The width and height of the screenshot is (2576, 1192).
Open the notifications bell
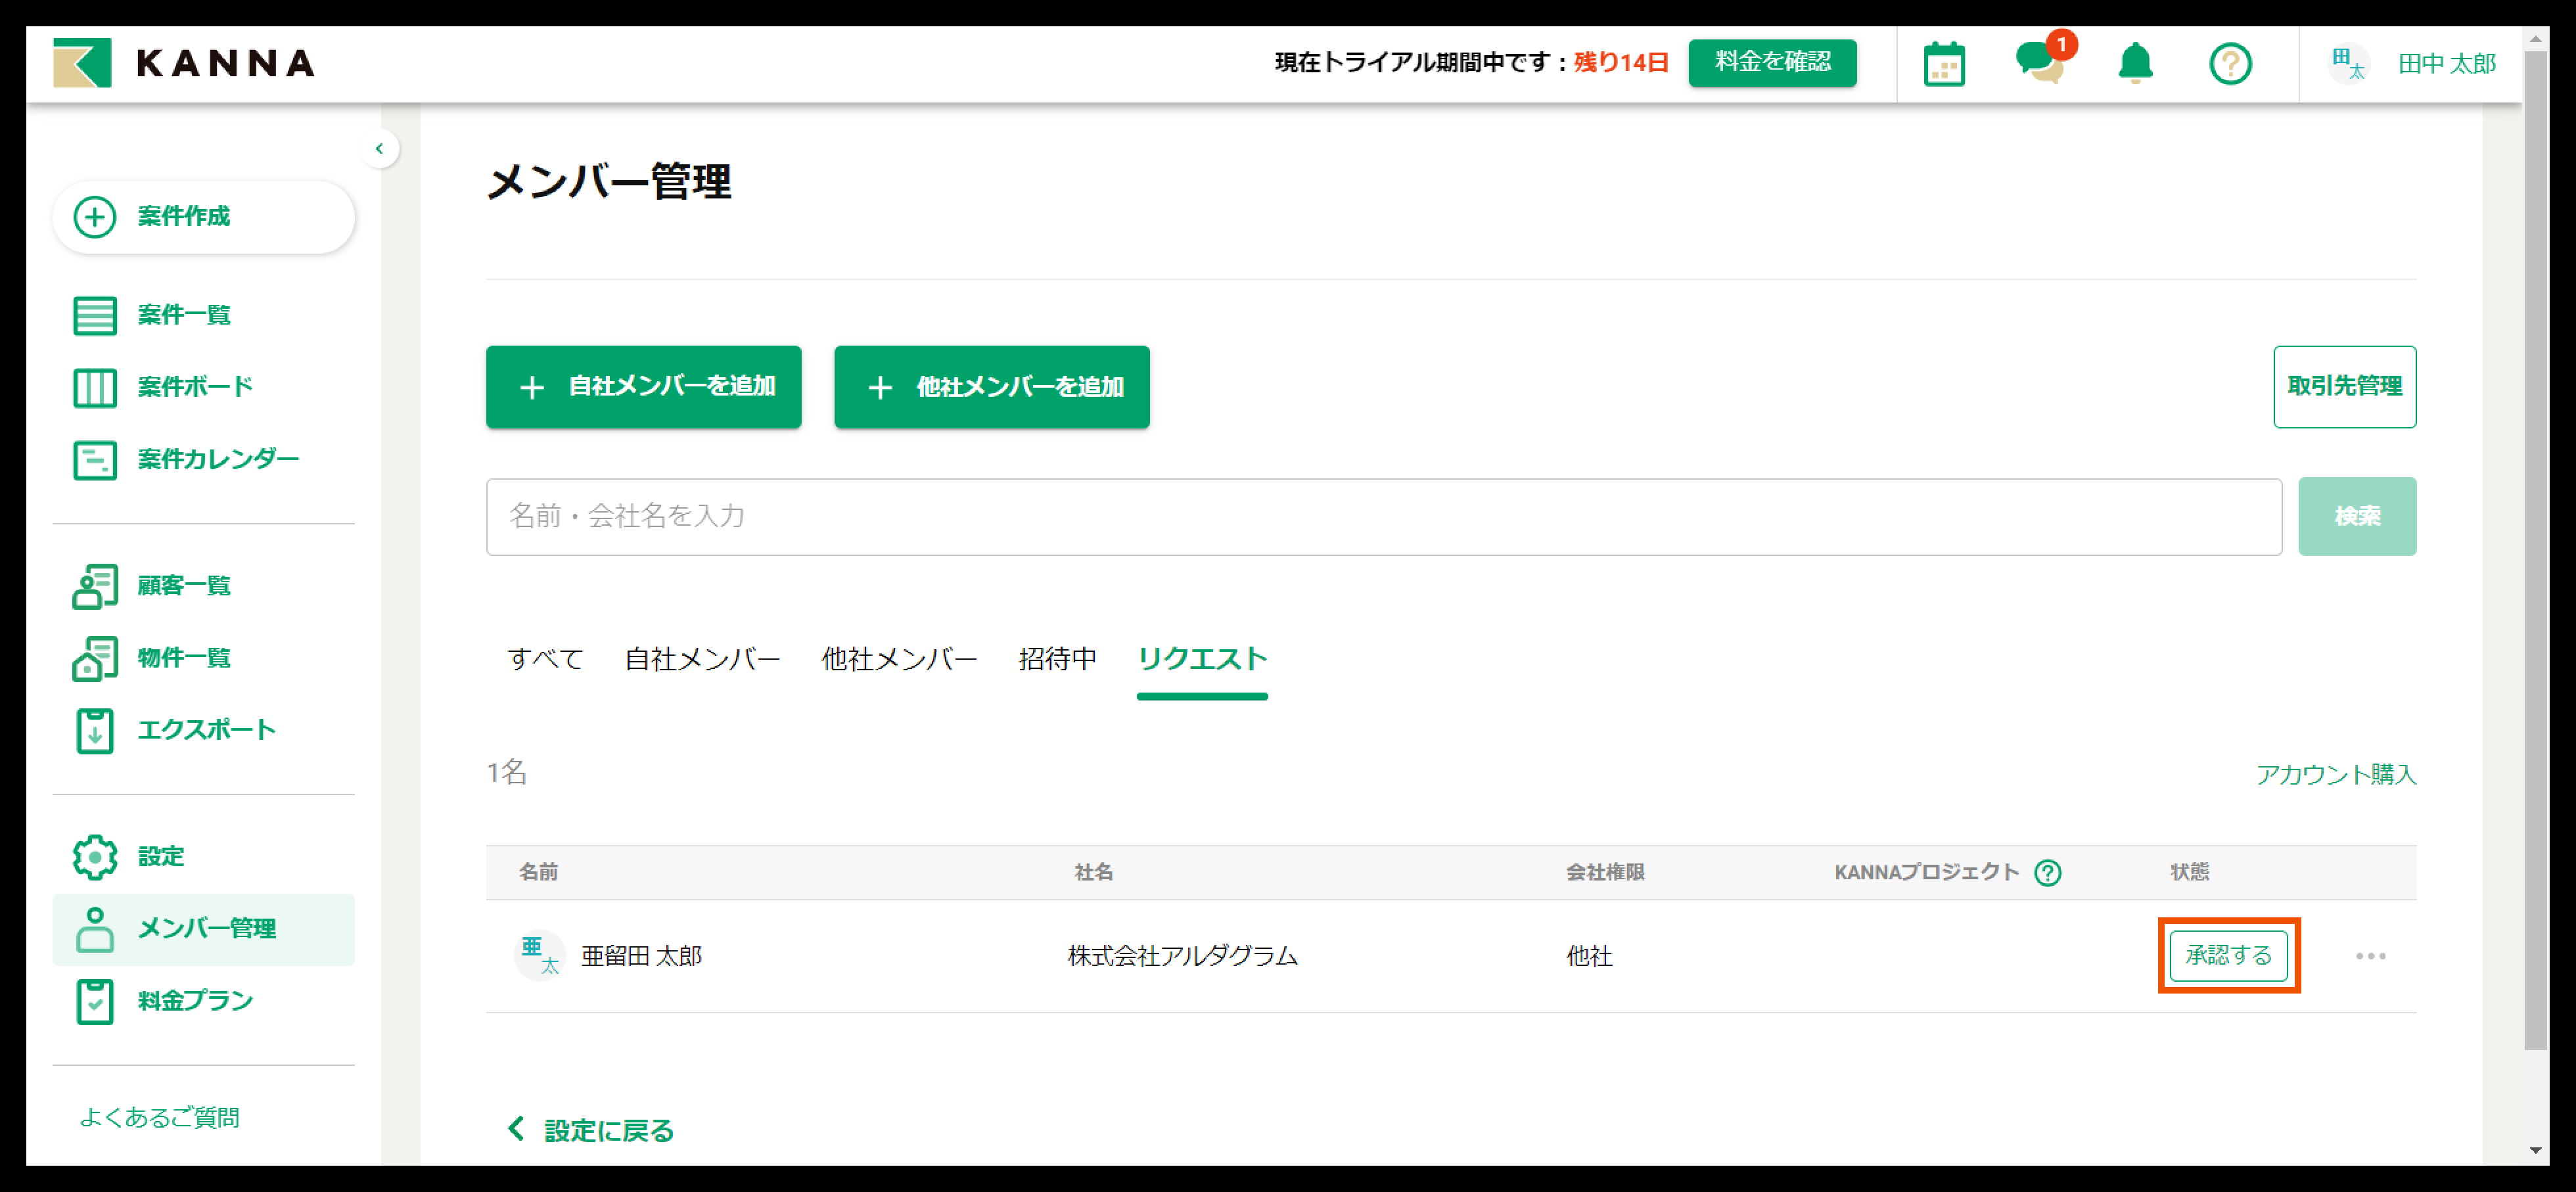tap(2135, 63)
